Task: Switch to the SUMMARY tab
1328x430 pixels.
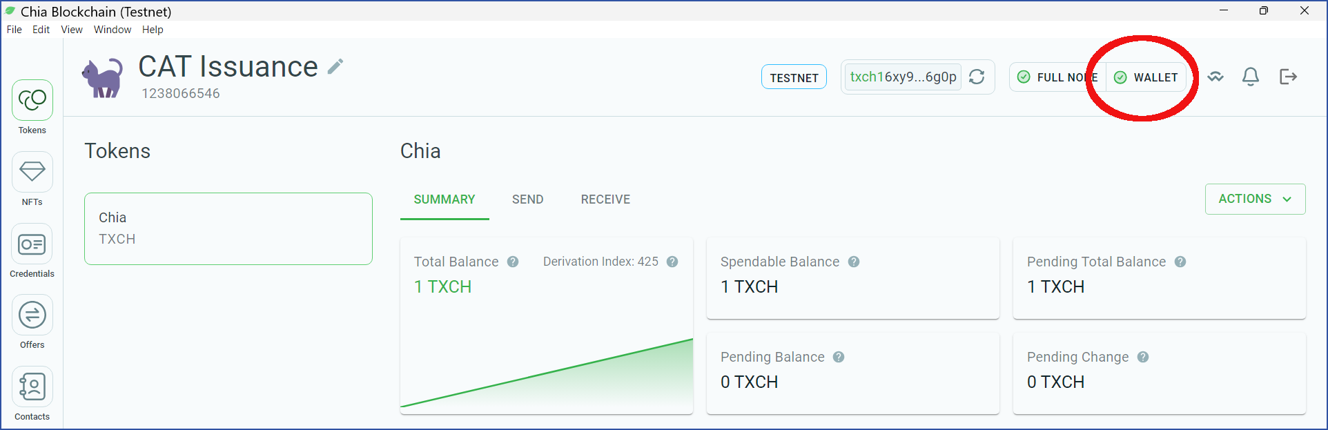Action: click(x=445, y=199)
